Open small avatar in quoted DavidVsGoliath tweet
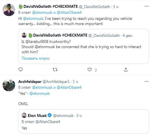Viewport: 153px width, 136px height. pos(24,35)
